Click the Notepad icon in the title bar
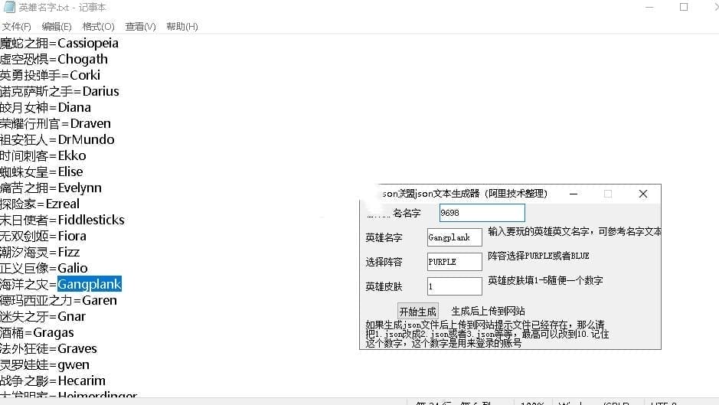 [9, 7]
